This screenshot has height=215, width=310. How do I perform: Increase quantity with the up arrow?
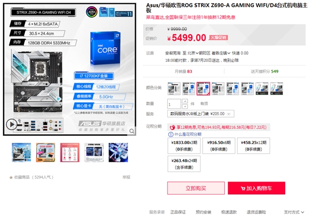coord(184,101)
